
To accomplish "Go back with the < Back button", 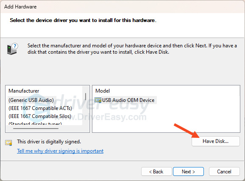I will coord(156,172).
